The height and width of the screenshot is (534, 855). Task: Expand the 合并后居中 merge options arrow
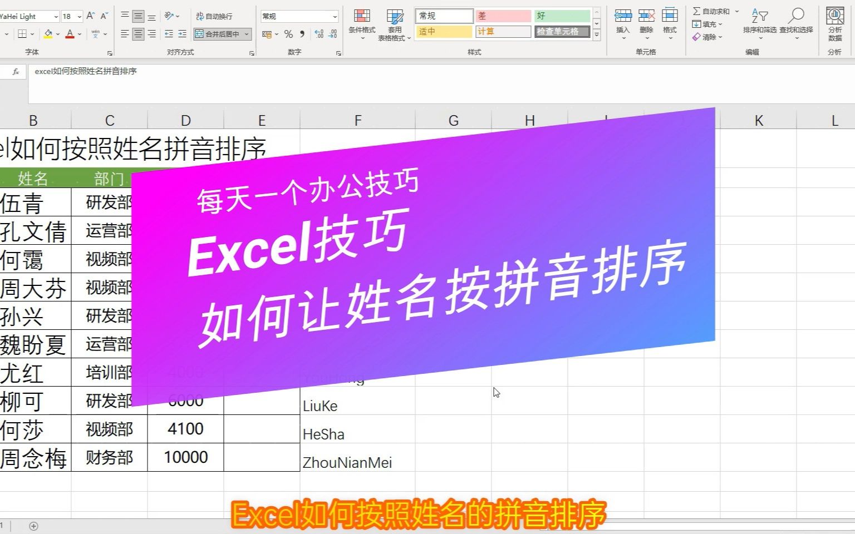tap(247, 34)
